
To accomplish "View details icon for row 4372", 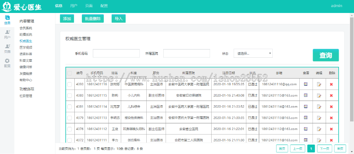I will pos(306,140).
